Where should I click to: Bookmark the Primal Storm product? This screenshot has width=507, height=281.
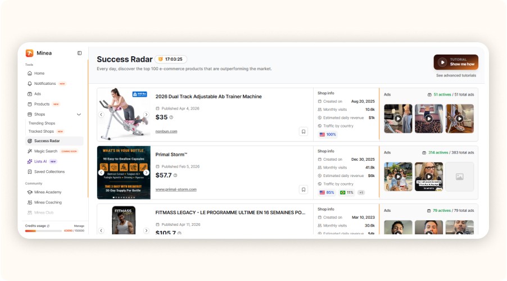coord(304,189)
